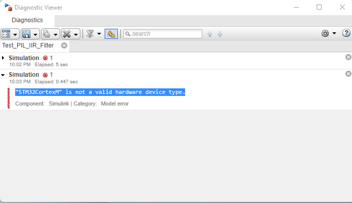Dismiss the 10:03 PM Simulation entry
Screen dimensions: 352x203
coord(348,74)
